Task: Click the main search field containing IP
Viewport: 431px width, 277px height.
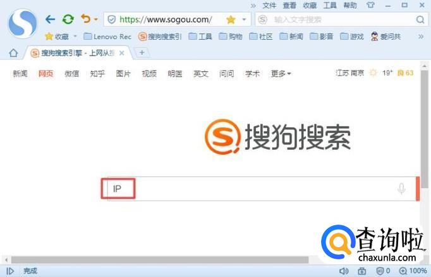Action: pos(261,189)
